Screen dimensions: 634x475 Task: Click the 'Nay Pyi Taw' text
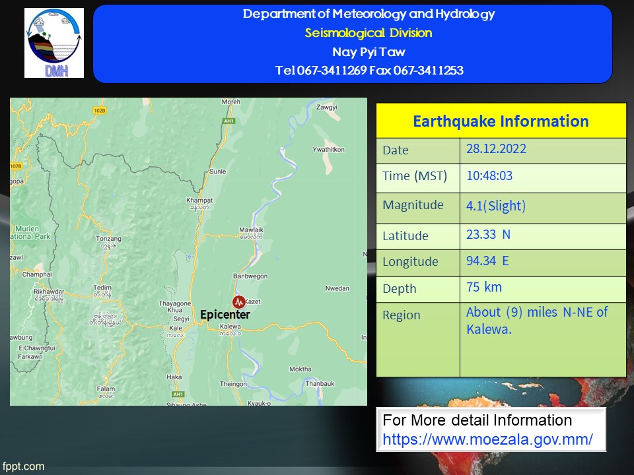click(x=369, y=52)
